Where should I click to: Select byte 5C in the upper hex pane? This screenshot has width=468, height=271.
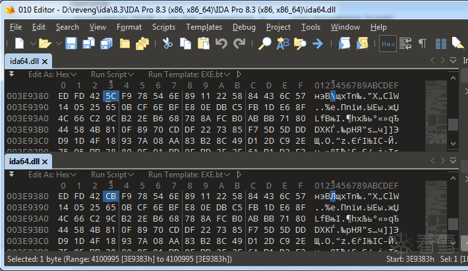tap(111, 96)
